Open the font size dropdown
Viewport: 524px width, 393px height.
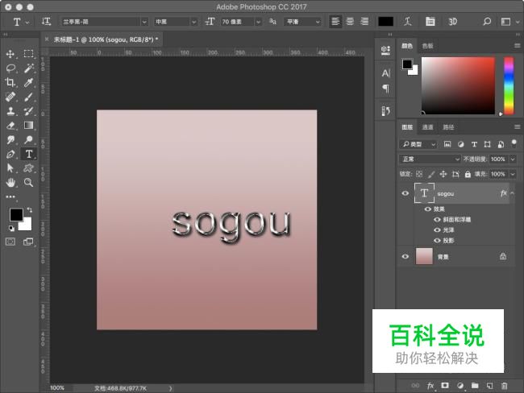click(258, 22)
